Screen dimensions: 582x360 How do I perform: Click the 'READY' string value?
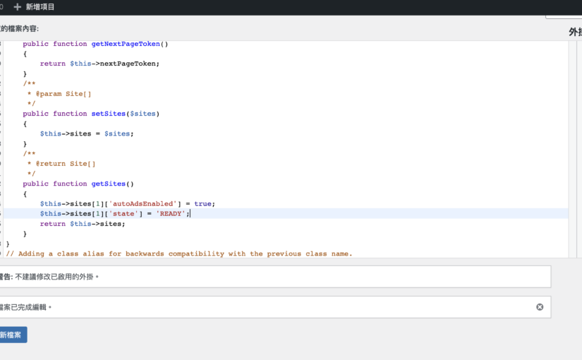(170, 214)
